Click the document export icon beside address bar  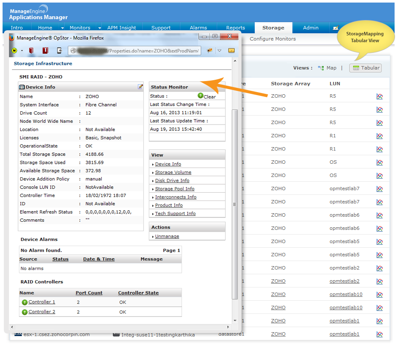pos(59,50)
